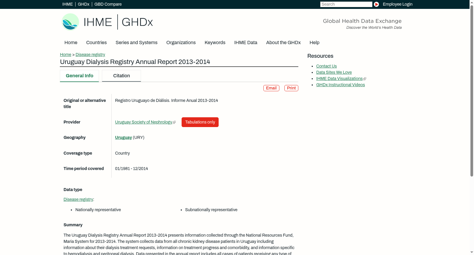Open GHDx link in top bar
The width and height of the screenshot is (474, 255).
[84, 4]
